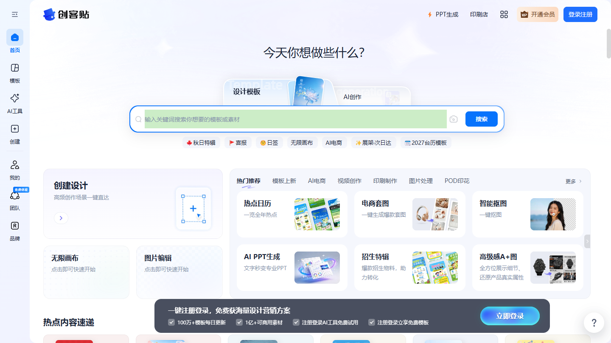Click the 热点内容速递 heading
Viewport: 611px width, 343px height.
69,322
